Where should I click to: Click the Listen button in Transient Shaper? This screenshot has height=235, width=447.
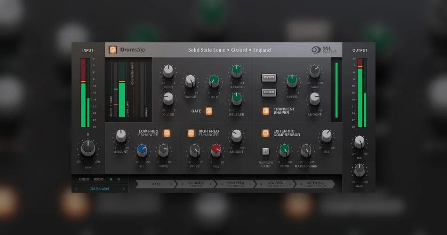(269, 93)
